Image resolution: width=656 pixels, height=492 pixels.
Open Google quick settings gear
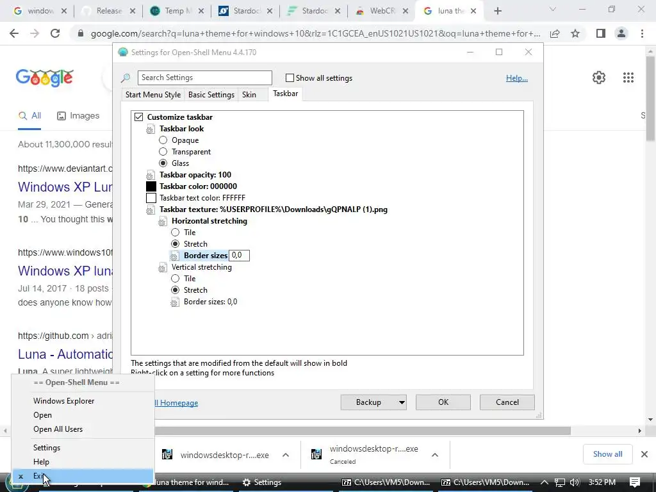click(x=599, y=78)
